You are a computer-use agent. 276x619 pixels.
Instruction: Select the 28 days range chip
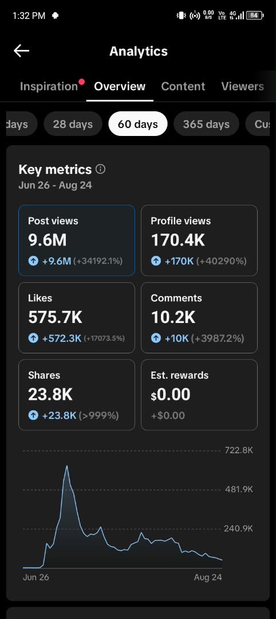point(73,124)
